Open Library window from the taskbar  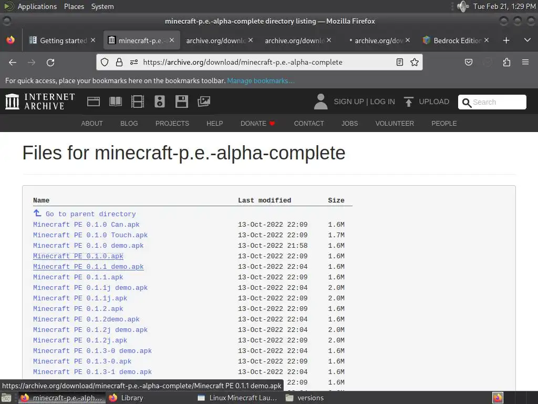pos(126,398)
